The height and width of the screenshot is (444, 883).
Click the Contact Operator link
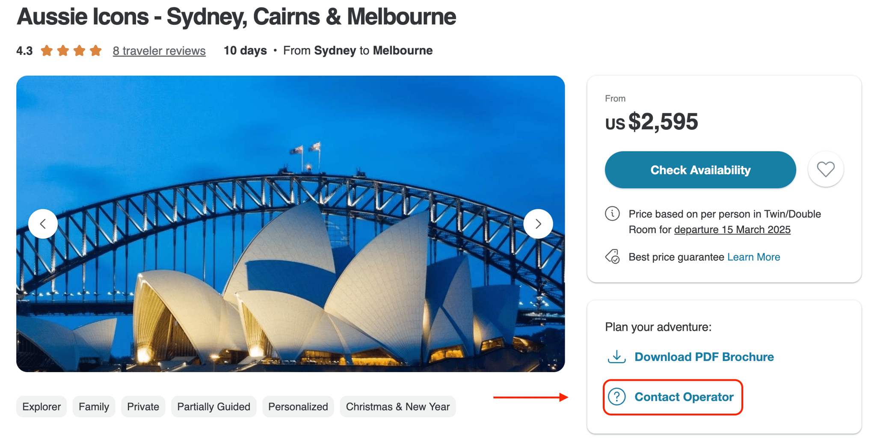[x=684, y=397]
